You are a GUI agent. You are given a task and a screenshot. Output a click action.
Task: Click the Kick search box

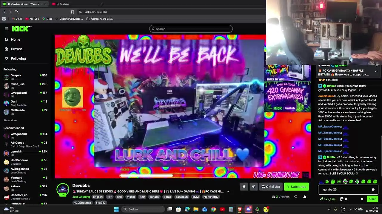coord(191,29)
